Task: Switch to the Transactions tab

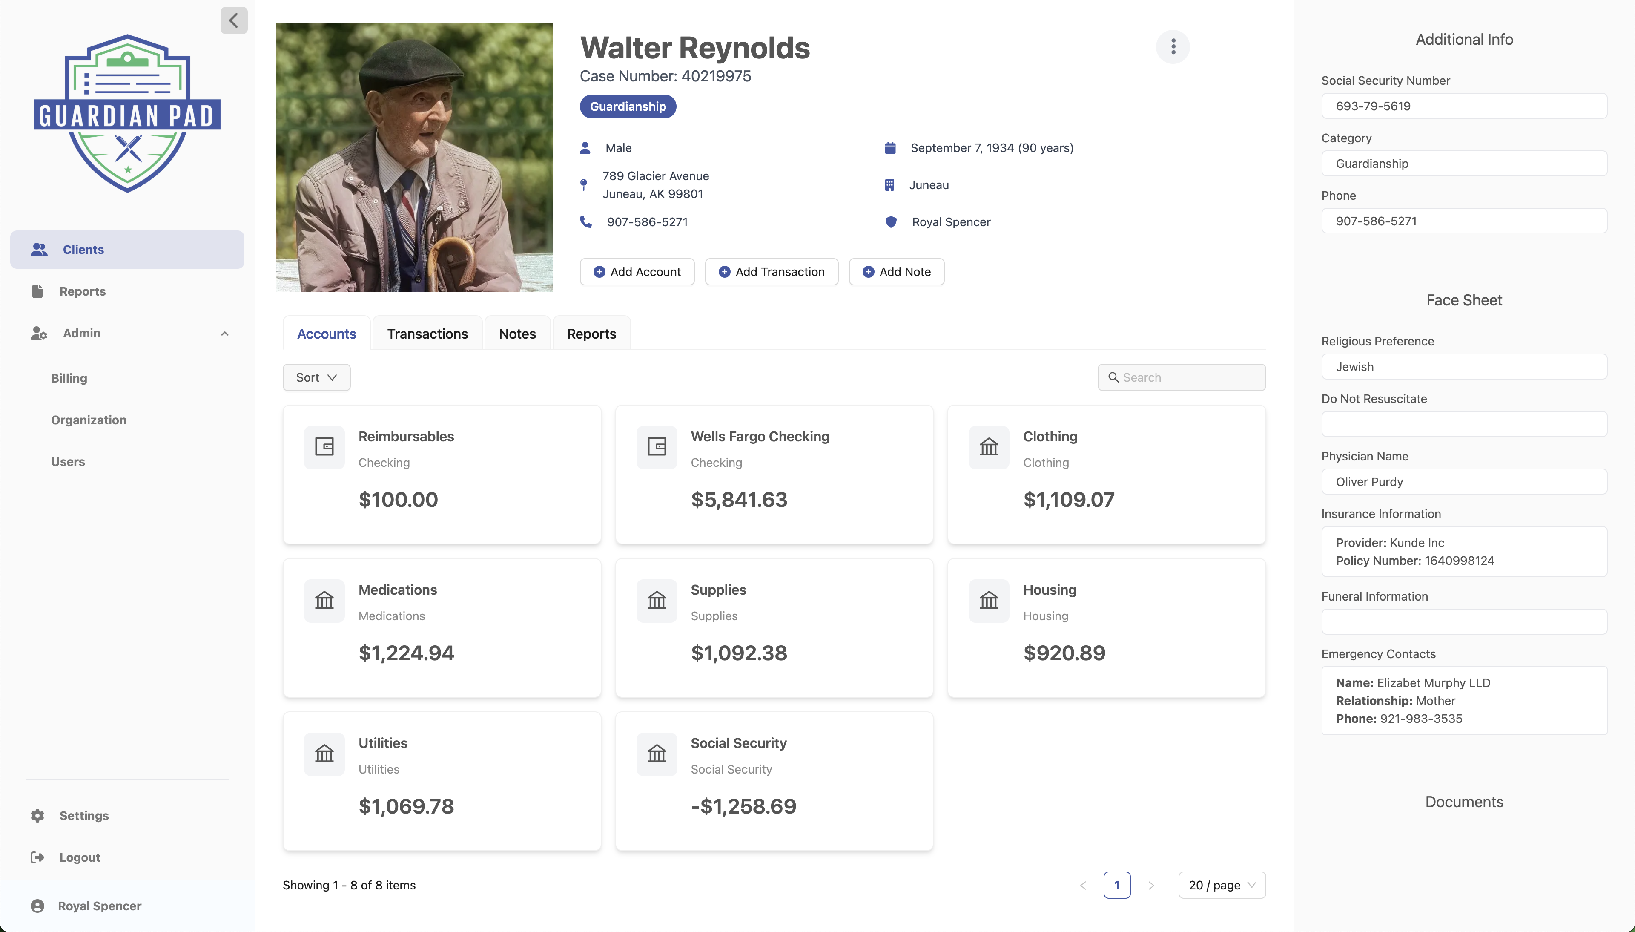Action: [x=427, y=333]
